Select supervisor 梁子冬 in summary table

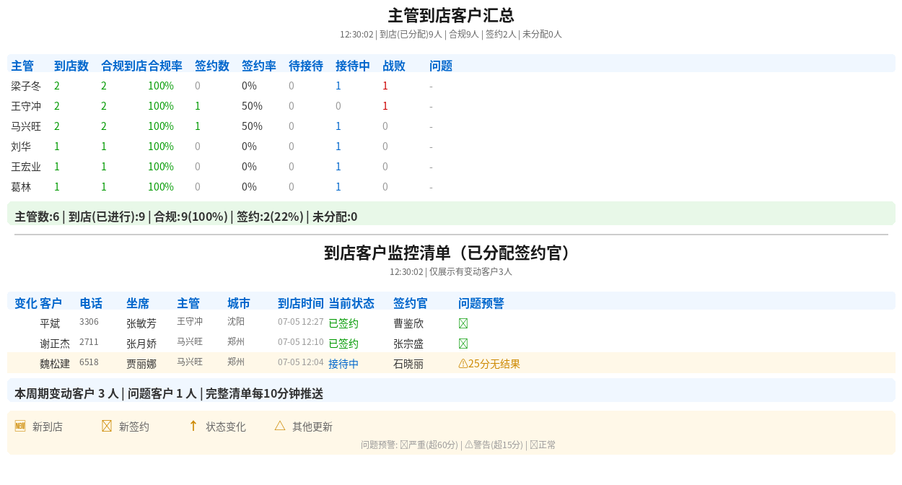click(x=26, y=86)
